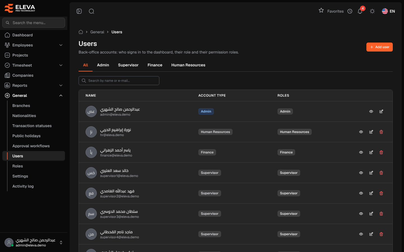
Task: View details of supervisor1@eleva.demo user
Action: coord(361,173)
